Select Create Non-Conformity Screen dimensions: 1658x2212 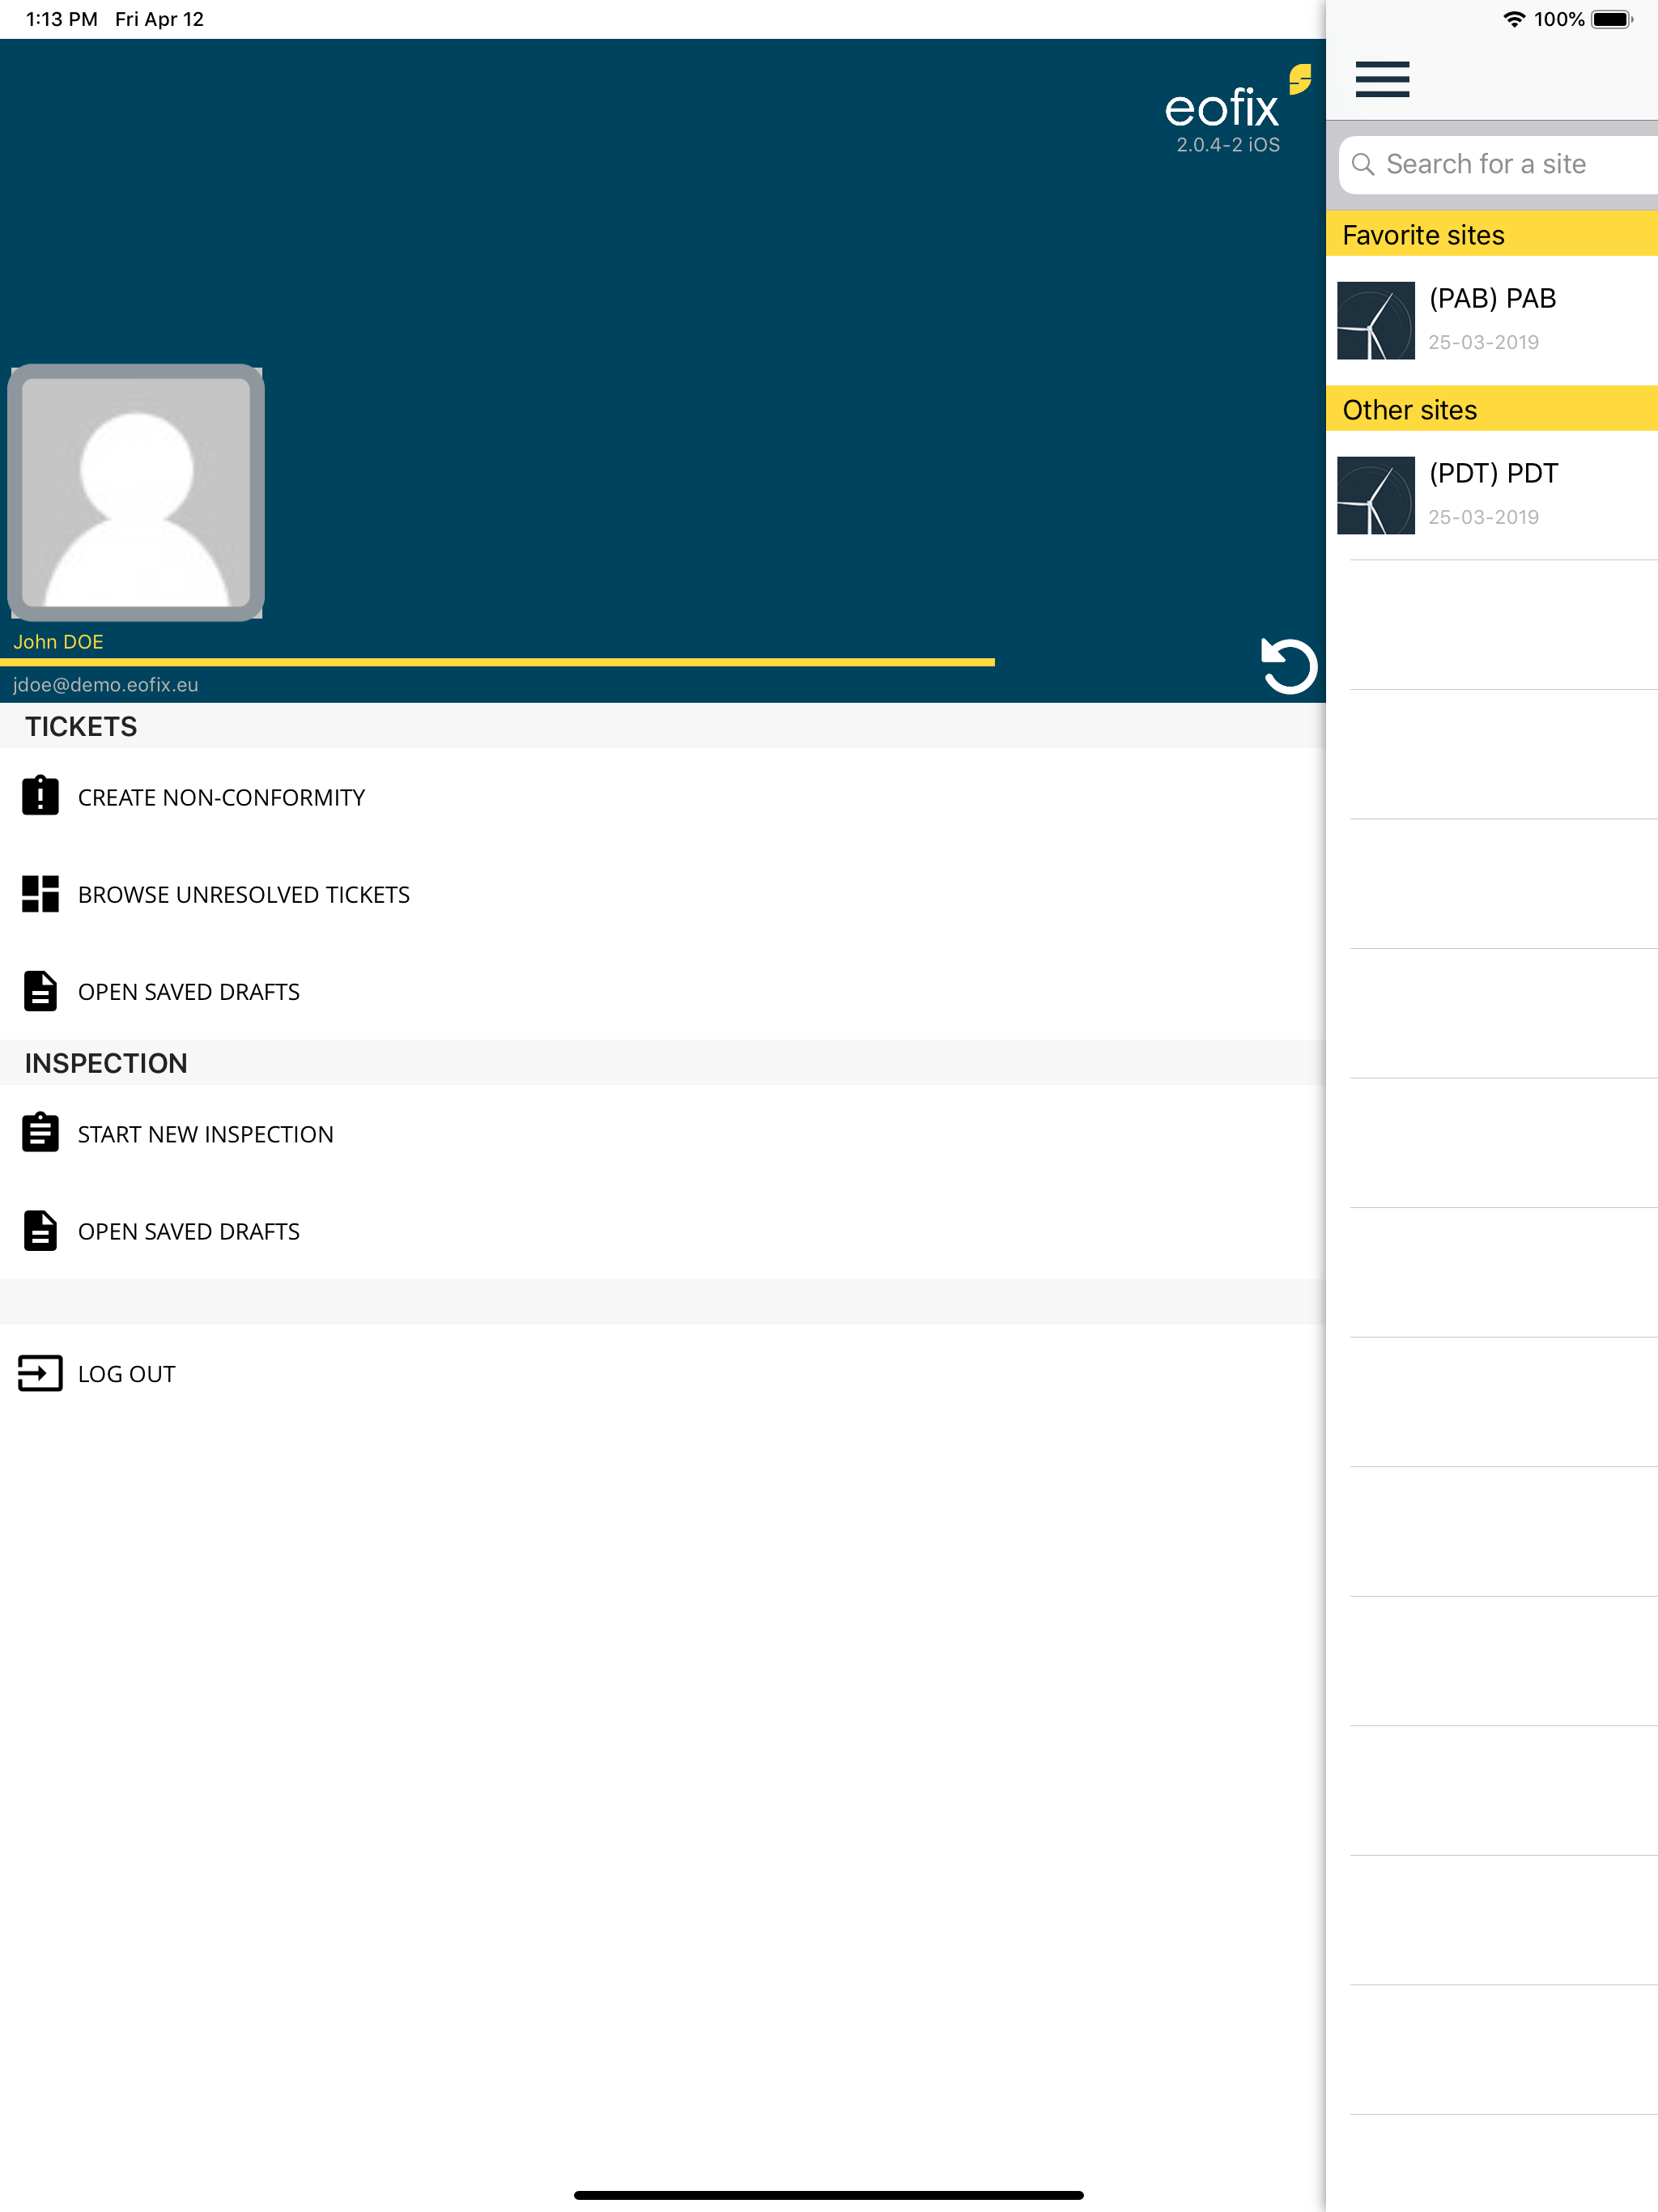pos(663,797)
